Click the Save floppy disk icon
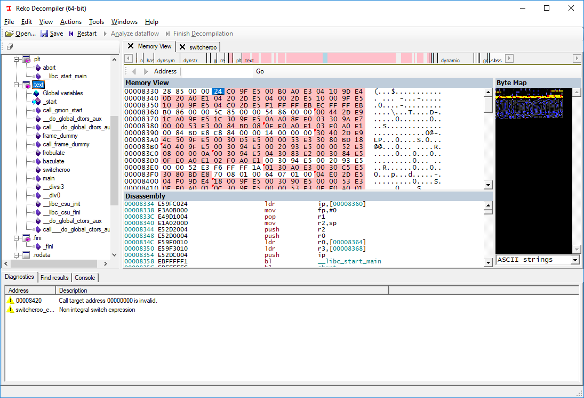The image size is (584, 398). tap(44, 34)
